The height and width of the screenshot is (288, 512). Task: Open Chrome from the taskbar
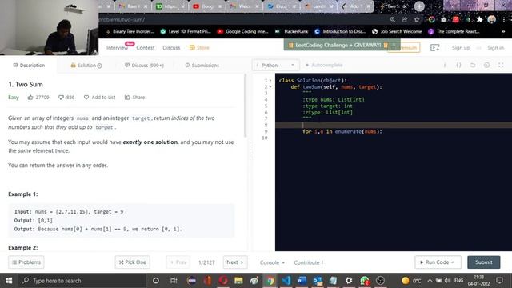click(270, 281)
